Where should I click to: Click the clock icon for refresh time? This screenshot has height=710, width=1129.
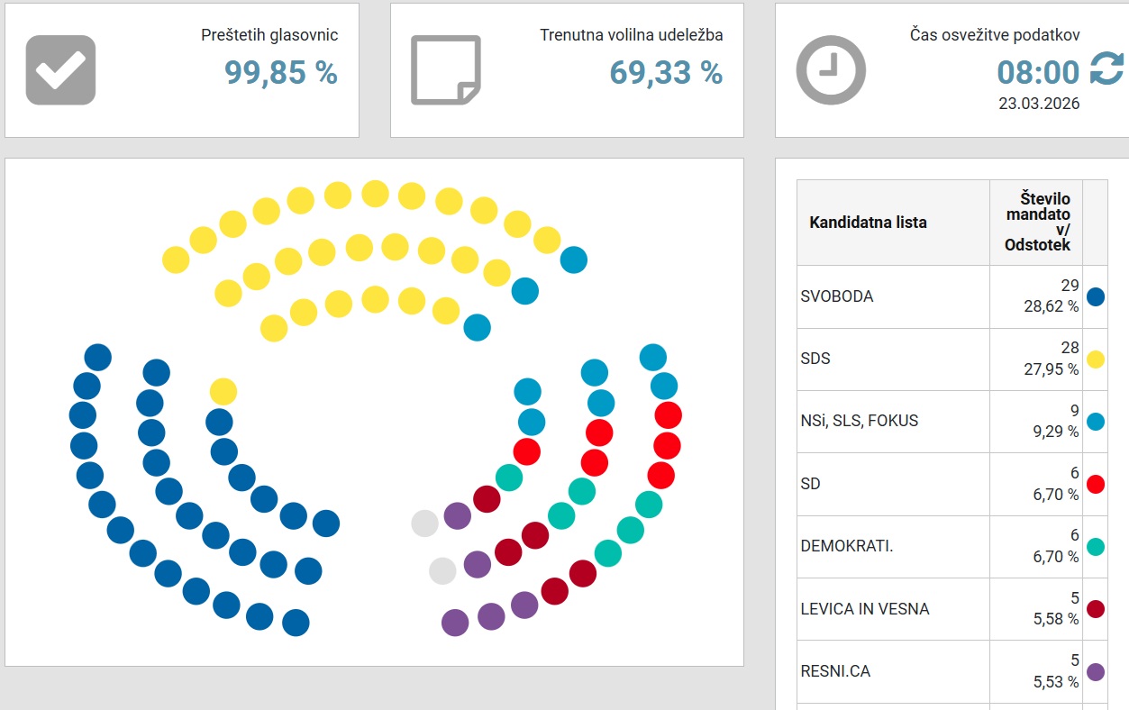pyautogui.click(x=831, y=70)
